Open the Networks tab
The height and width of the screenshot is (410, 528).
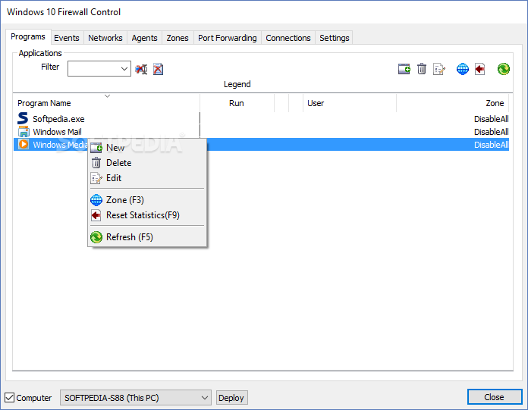(x=105, y=38)
